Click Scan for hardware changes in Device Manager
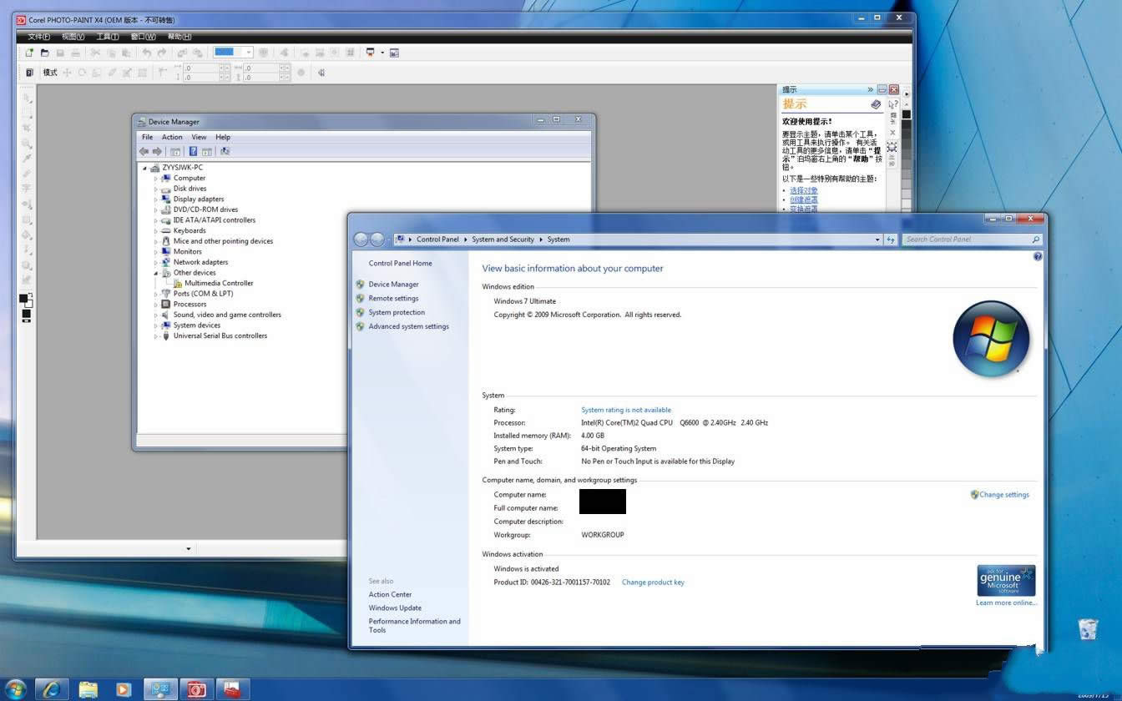The width and height of the screenshot is (1122, 701). click(225, 151)
